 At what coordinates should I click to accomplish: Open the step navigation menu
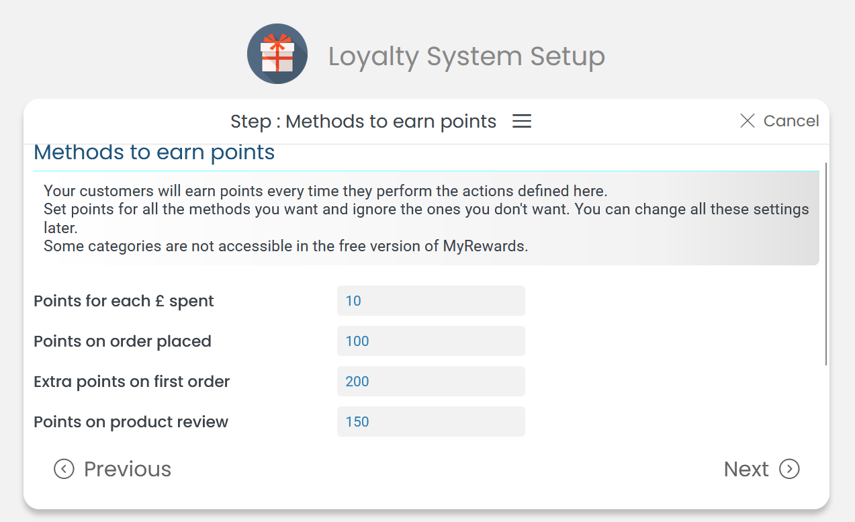[x=521, y=121]
